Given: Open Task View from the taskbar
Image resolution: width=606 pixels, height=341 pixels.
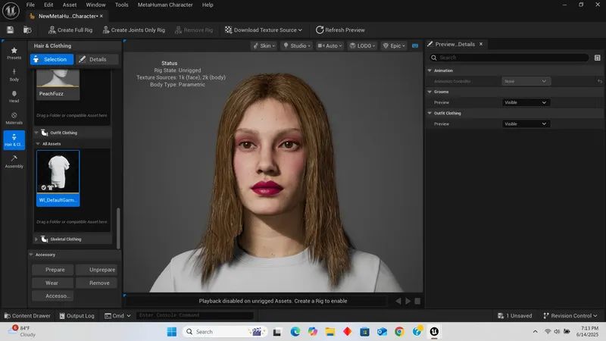Looking at the screenshot, I should (x=277, y=332).
